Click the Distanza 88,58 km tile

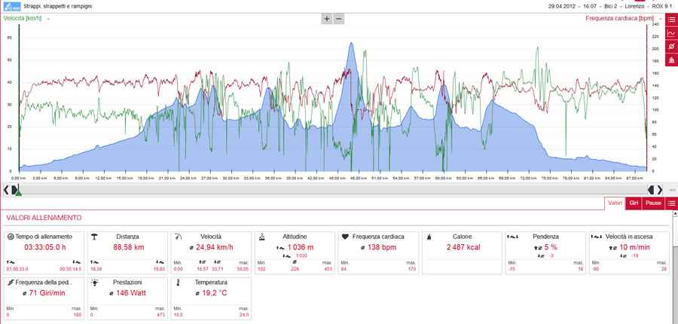[127, 252]
